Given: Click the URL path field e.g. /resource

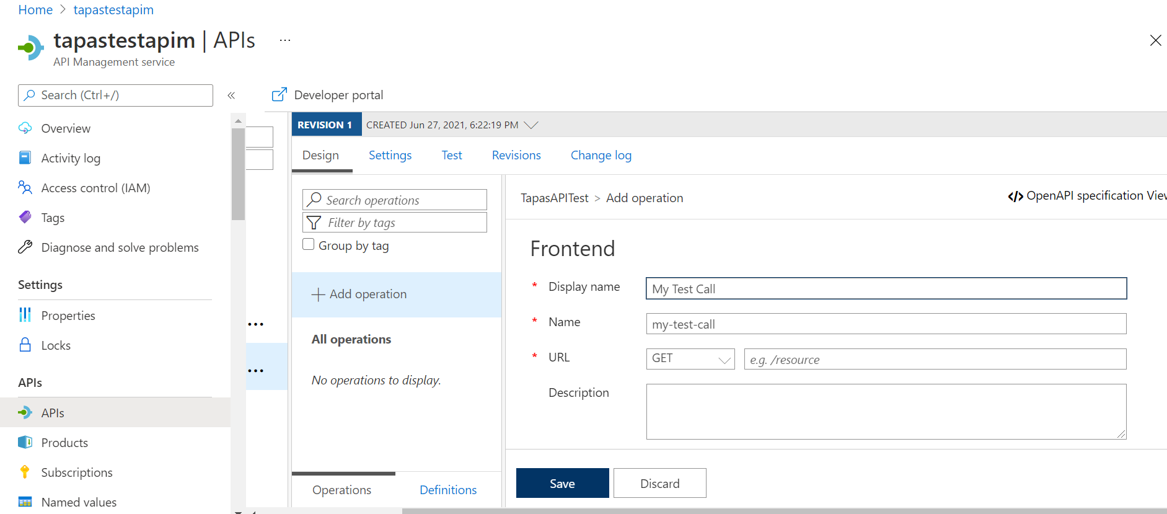Looking at the screenshot, I should point(935,359).
